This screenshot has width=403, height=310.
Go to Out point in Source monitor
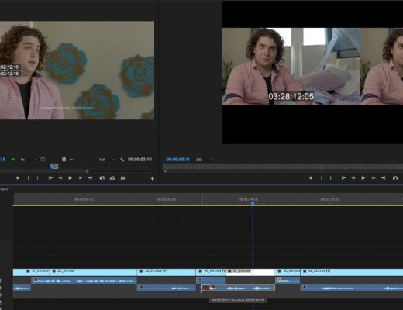(90, 178)
